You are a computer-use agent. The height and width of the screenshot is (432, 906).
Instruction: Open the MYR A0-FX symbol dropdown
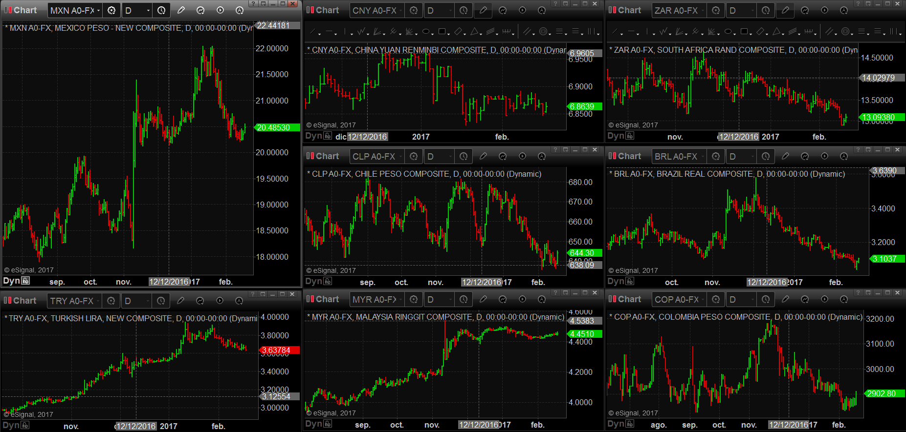(x=401, y=299)
